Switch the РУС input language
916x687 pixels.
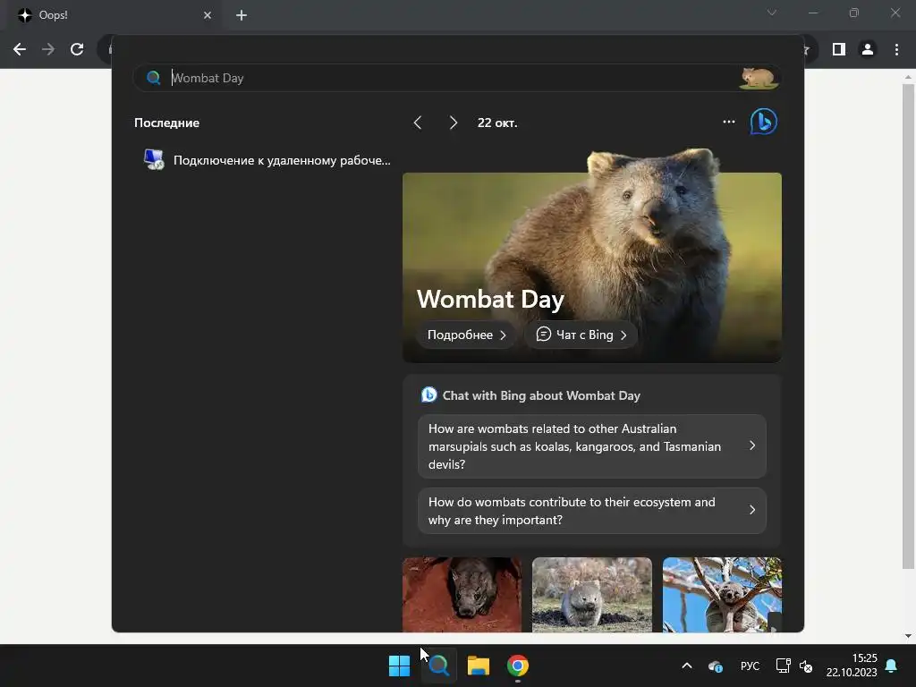coord(751,666)
